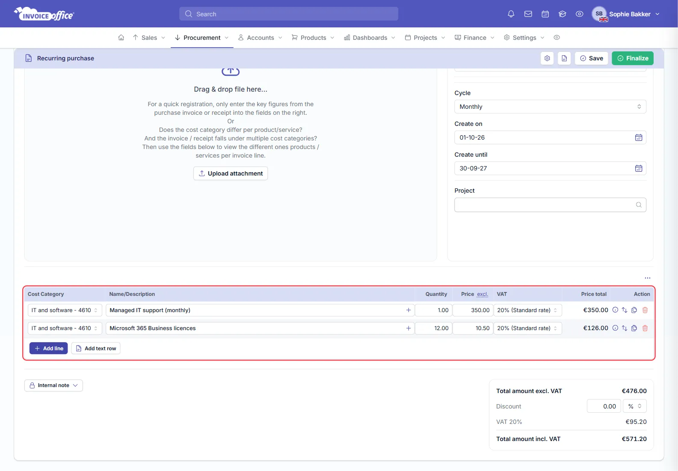The image size is (678, 471).
Task: Open the Create until date picker icon
Action: 639,168
